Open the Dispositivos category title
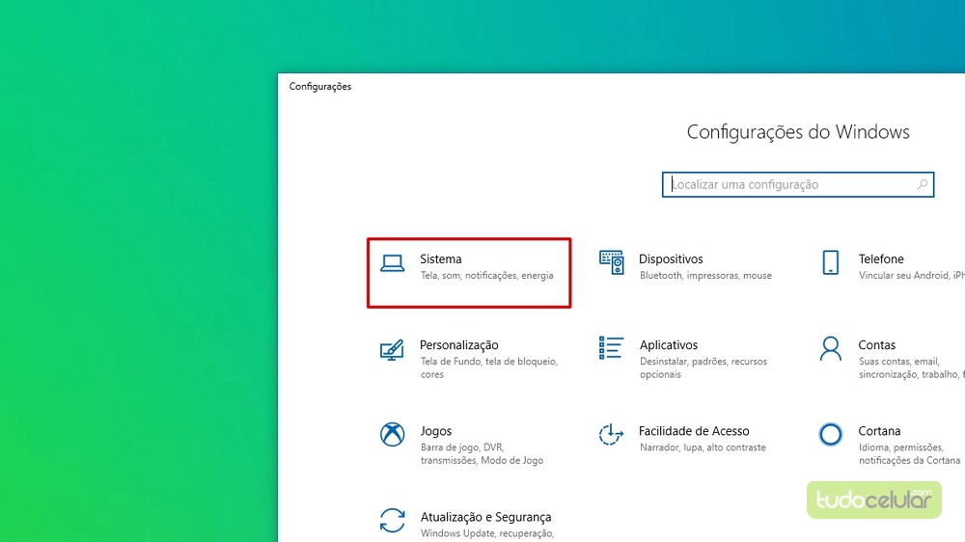965x542 pixels. pyautogui.click(x=671, y=259)
